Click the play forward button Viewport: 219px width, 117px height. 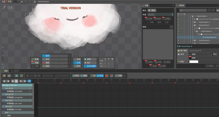click(16, 81)
